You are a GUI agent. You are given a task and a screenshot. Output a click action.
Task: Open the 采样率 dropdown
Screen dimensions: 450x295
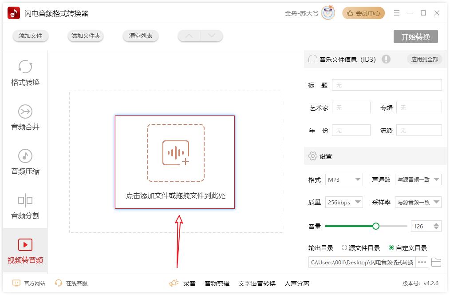pyautogui.click(x=418, y=202)
